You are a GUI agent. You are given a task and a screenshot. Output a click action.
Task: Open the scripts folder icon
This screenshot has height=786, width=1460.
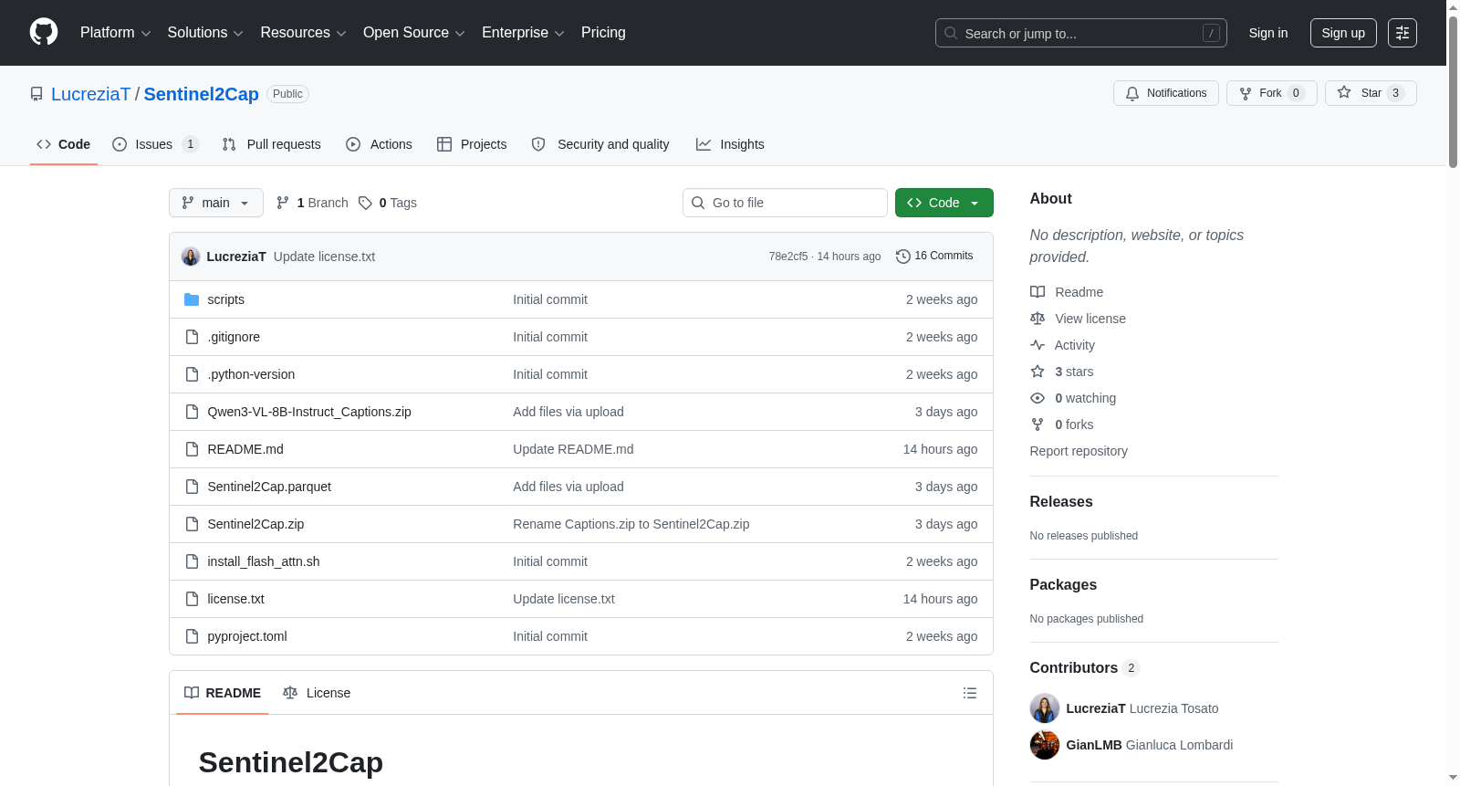[x=192, y=299]
